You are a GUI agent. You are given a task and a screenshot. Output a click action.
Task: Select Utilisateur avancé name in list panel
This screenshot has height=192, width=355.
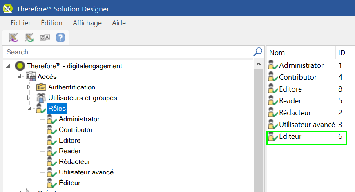tap(307, 125)
